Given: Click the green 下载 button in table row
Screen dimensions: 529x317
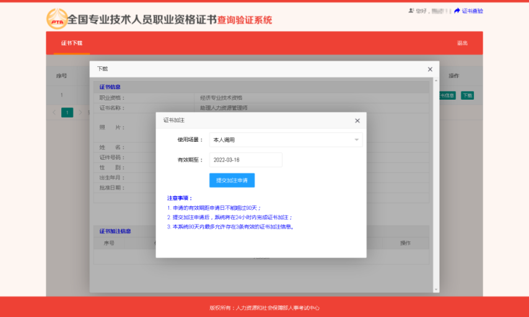Looking at the screenshot, I should pos(467,95).
